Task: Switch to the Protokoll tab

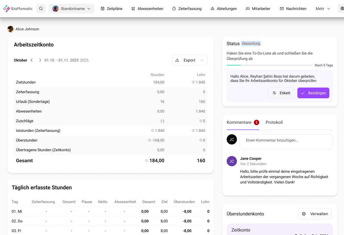Action: tap(274, 122)
